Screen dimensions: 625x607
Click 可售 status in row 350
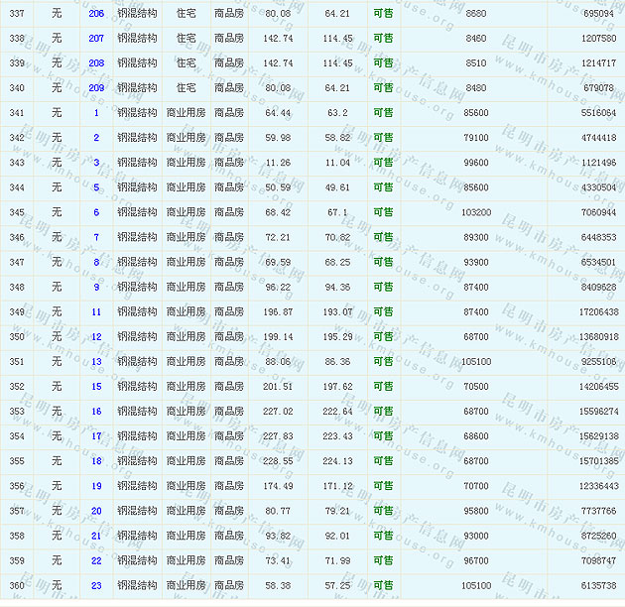383,337
